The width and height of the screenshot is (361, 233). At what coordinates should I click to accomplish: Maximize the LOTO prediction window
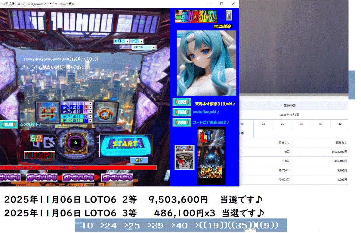[x=222, y=4]
